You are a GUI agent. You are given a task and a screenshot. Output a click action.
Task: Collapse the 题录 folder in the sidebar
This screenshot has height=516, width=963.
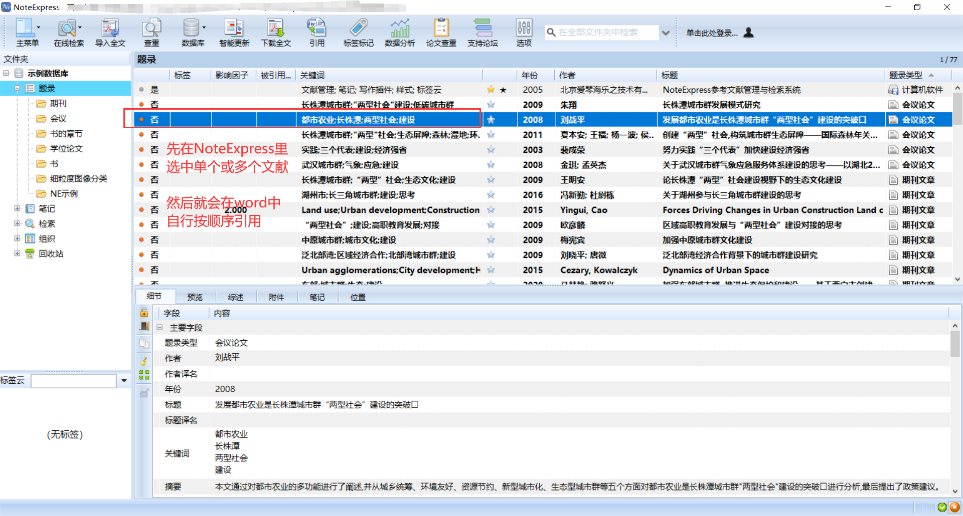[17, 88]
